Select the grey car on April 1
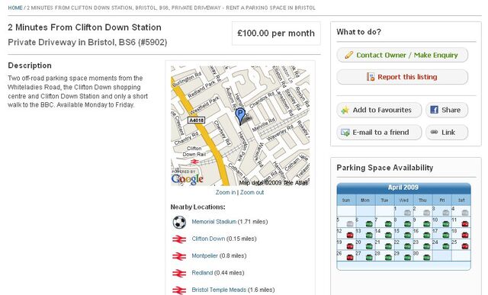Viewport: 488px width, 295px height. click(407, 213)
